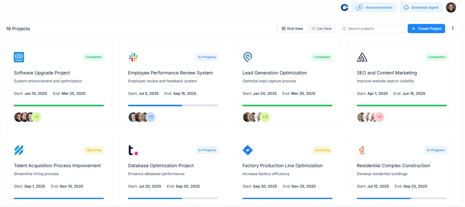Image resolution: width=465 pixels, height=207 pixels.
Task: Open the Software Upgrade Project title
Action: [42, 73]
